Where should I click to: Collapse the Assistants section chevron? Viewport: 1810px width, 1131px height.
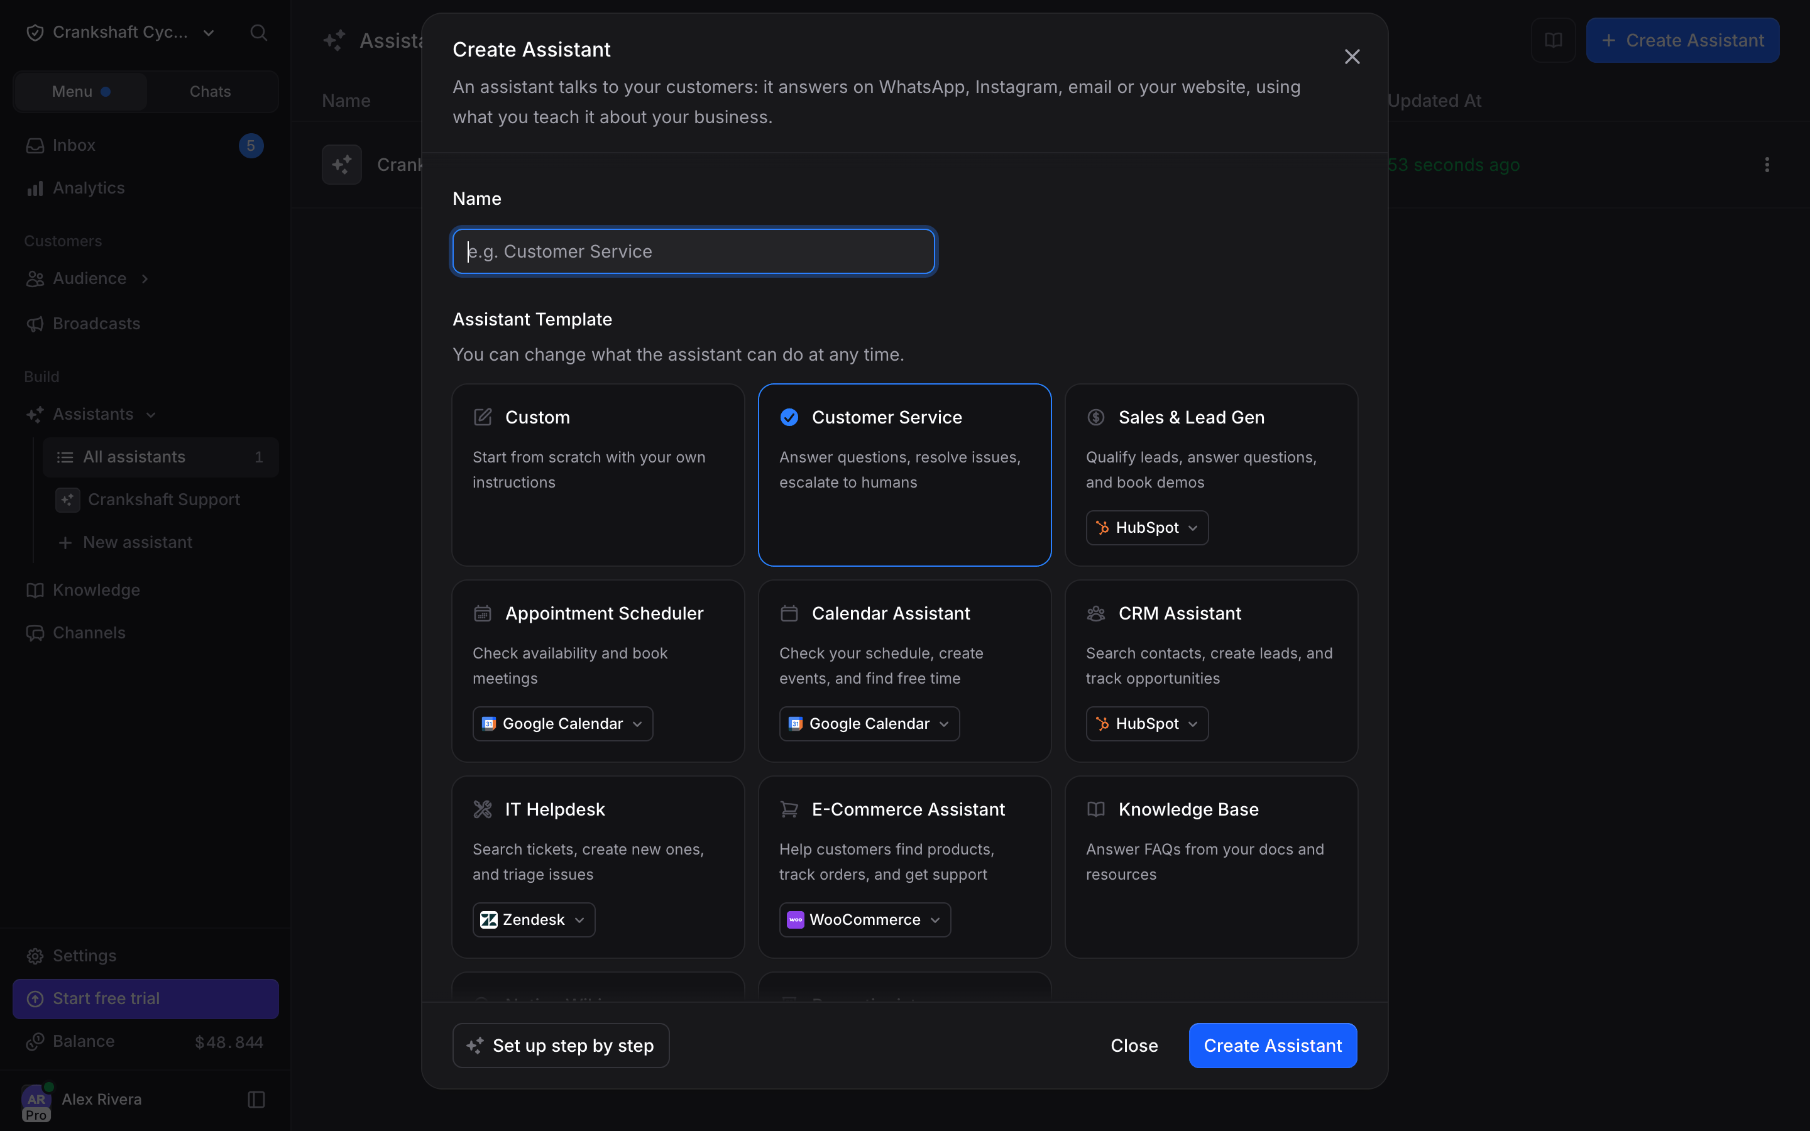tap(151, 415)
